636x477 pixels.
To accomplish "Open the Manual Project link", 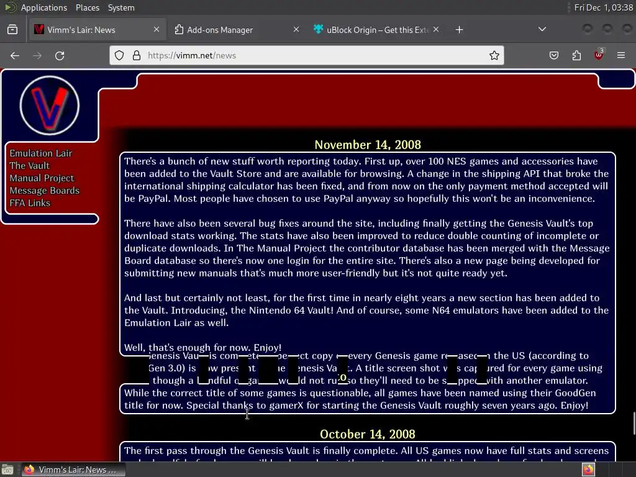I will point(42,178).
